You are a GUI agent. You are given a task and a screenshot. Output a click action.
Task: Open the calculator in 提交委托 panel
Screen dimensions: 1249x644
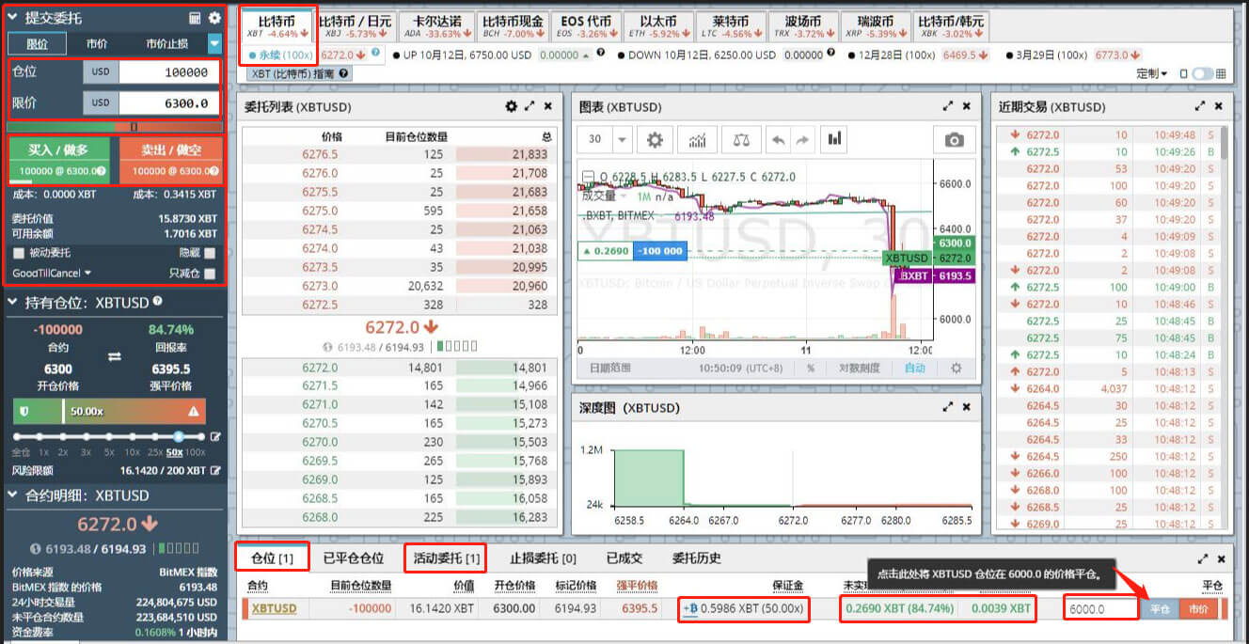pos(195,18)
